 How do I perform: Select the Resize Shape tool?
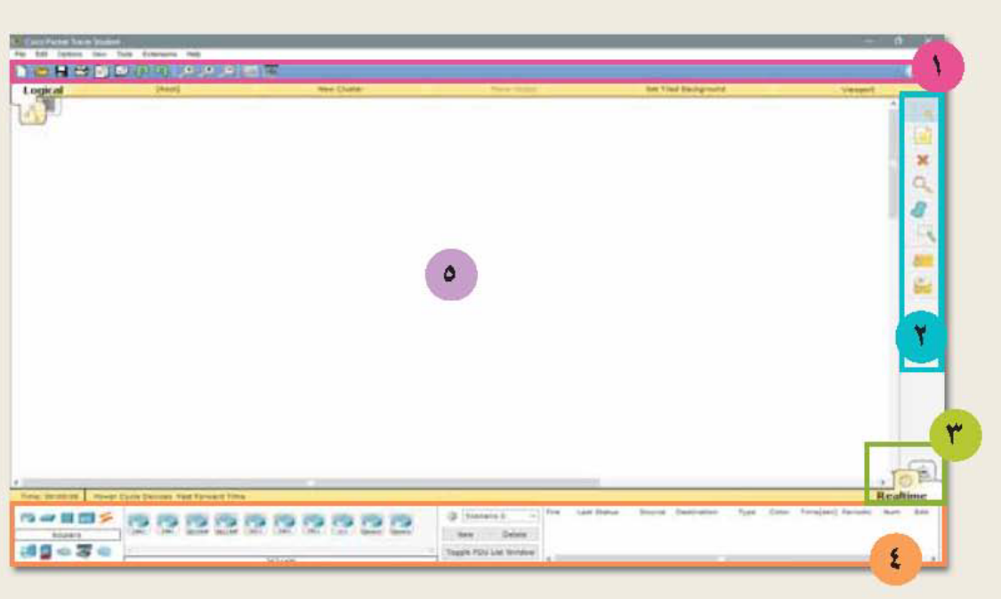pos(924,234)
